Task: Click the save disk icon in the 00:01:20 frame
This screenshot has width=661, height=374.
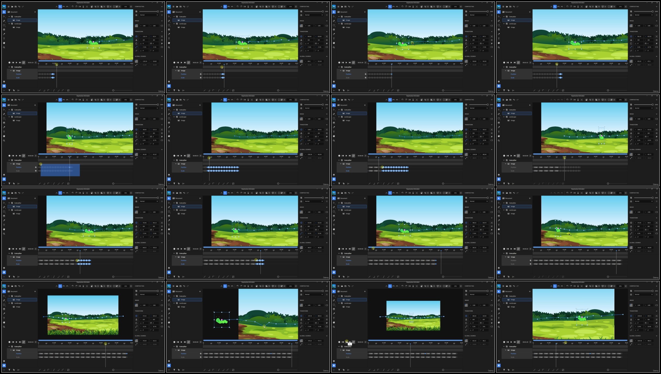Action: click(180, 7)
